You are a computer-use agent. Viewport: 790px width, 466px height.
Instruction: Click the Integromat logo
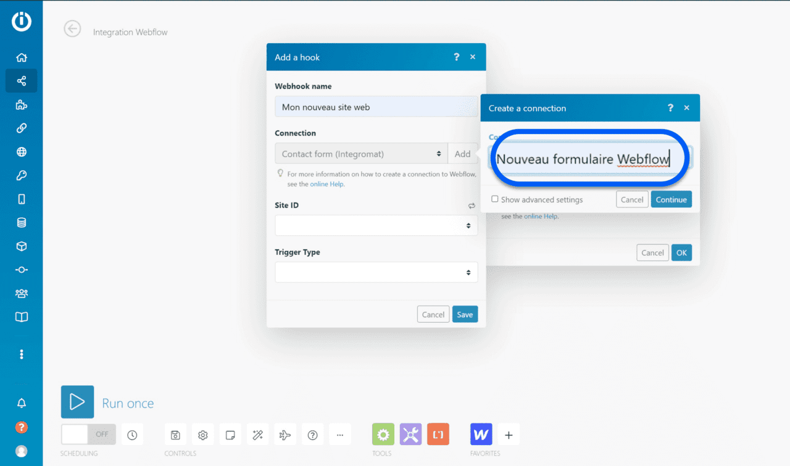[22, 22]
